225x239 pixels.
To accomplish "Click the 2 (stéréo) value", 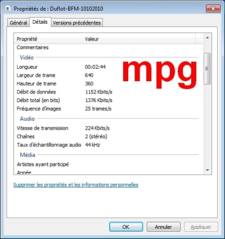I will click(x=96, y=136).
